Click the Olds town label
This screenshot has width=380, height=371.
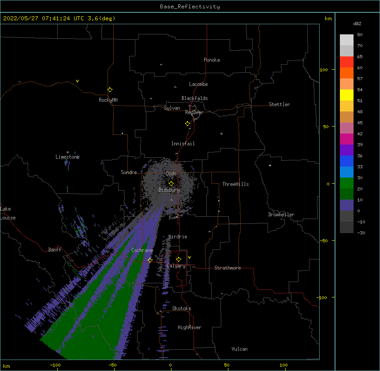[x=171, y=174]
